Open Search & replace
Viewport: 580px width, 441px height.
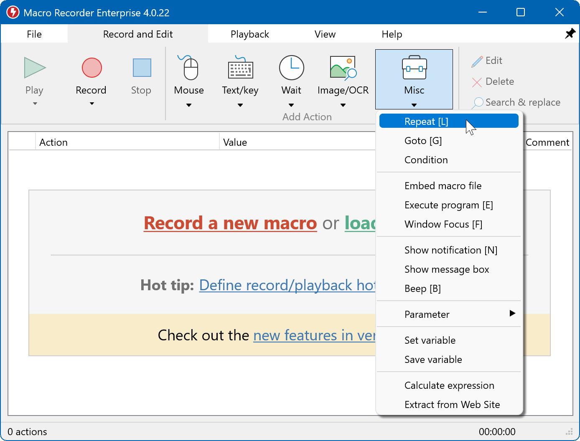pos(516,102)
